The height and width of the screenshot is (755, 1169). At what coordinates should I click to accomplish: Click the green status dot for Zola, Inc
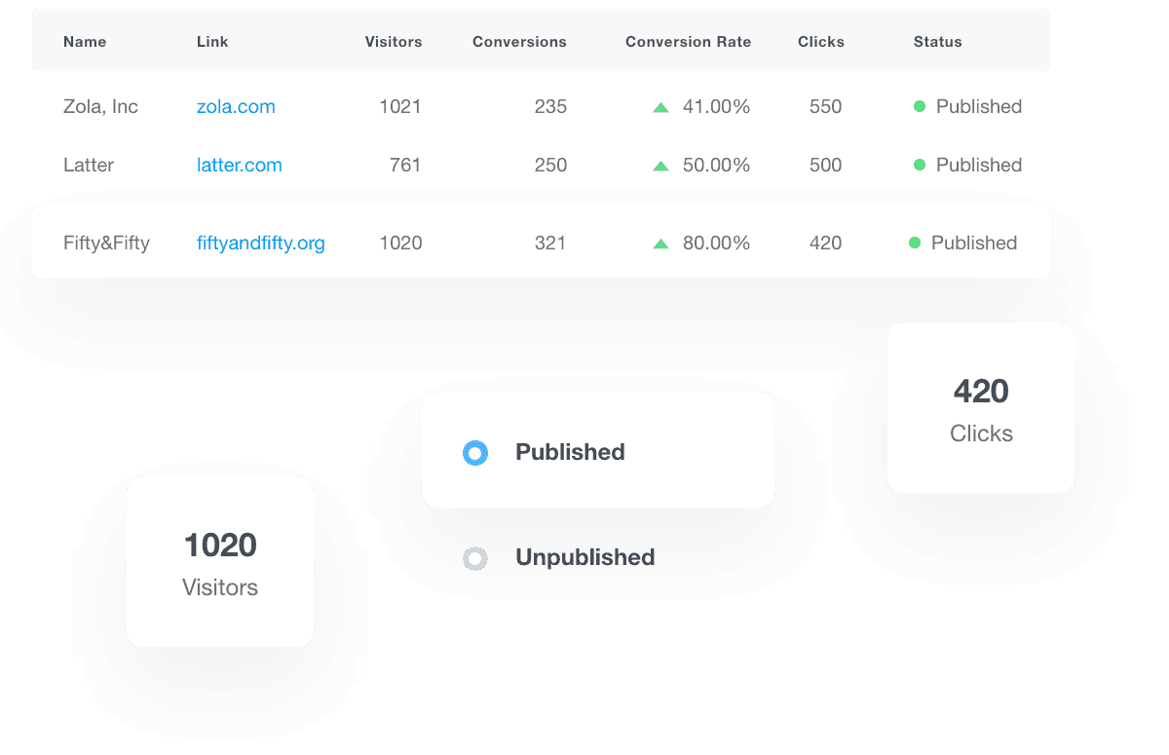click(919, 106)
